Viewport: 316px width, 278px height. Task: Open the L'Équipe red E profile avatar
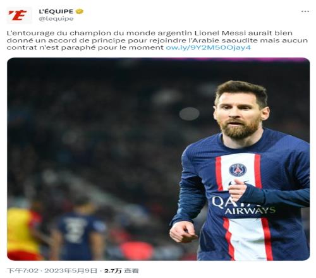pos(19,15)
